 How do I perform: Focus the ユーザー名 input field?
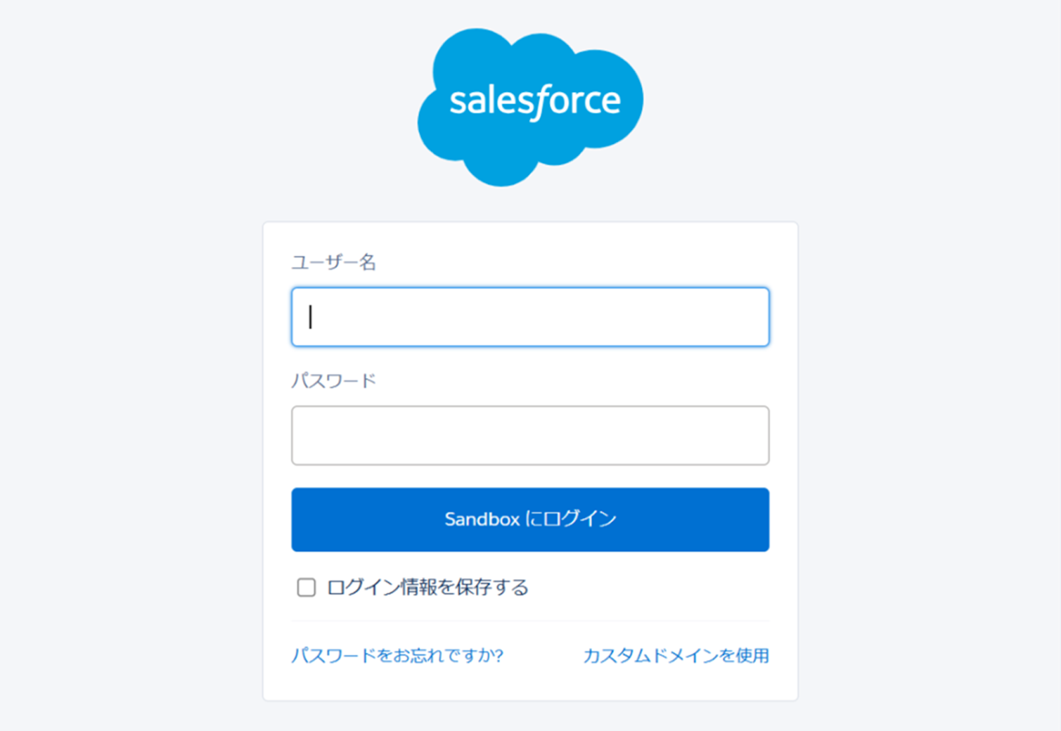[530, 317]
